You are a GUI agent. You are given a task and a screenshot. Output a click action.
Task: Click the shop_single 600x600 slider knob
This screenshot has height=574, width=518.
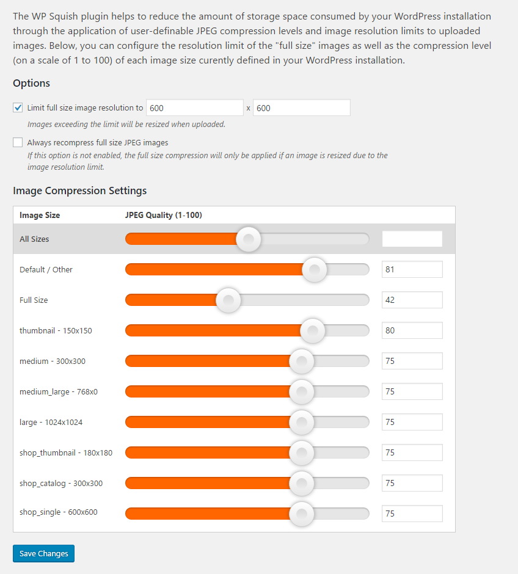(x=301, y=514)
